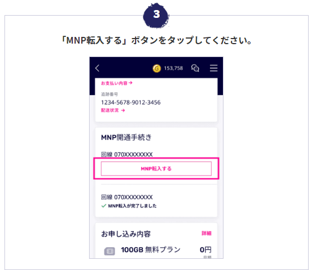Click the second 回線 070XXXXXXXX line
312x270 pixels.
point(127,197)
